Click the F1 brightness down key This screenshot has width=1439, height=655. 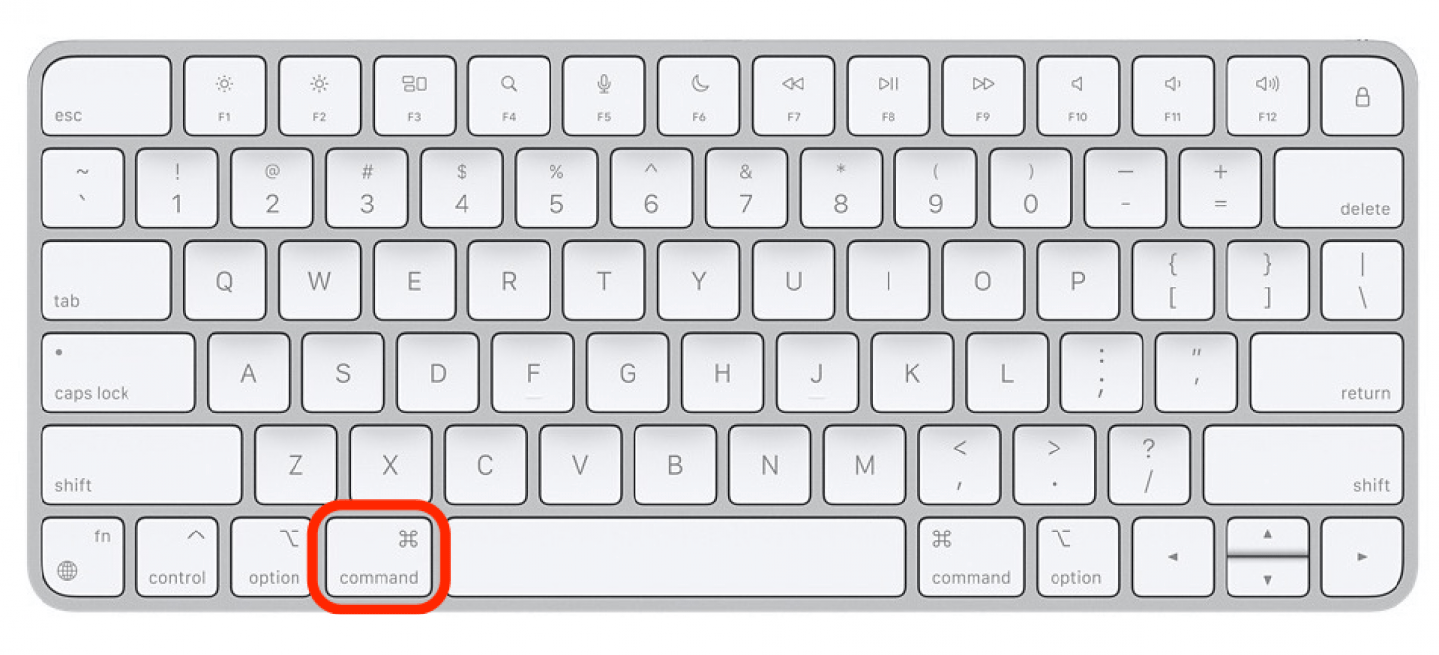(x=224, y=96)
